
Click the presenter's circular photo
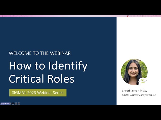pos(134,72)
